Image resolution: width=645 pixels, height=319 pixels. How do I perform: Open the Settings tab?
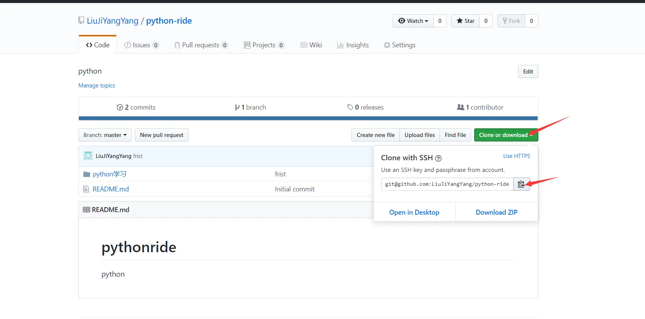point(399,45)
